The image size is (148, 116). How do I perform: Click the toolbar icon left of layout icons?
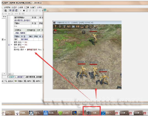click(x=6, y=10)
